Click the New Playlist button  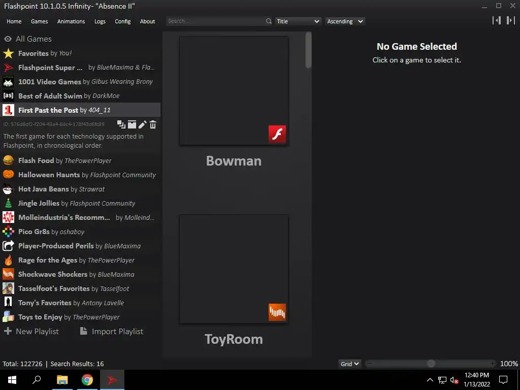[x=31, y=331]
